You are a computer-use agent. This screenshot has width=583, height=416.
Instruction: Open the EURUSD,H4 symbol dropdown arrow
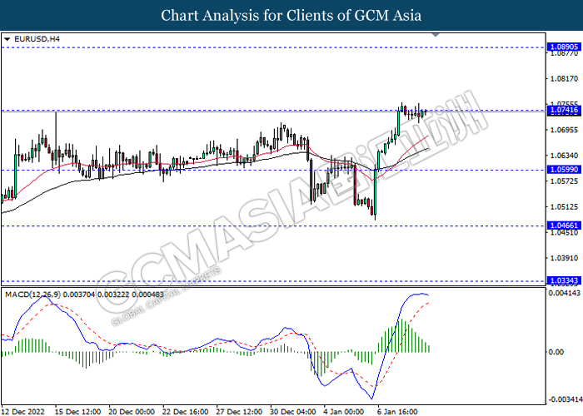[x=7, y=39]
